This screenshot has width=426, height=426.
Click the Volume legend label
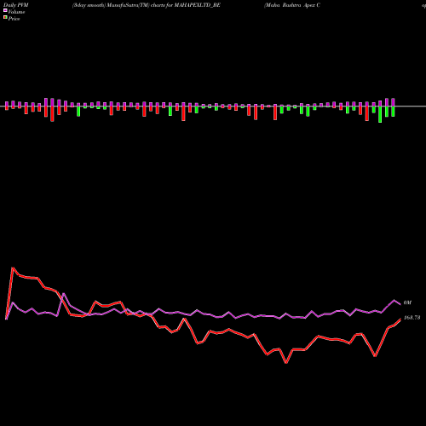16,12
